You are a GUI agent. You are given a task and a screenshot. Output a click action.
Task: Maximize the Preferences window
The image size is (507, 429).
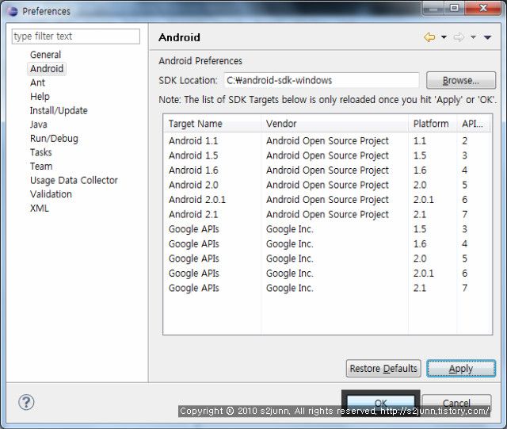(x=454, y=8)
